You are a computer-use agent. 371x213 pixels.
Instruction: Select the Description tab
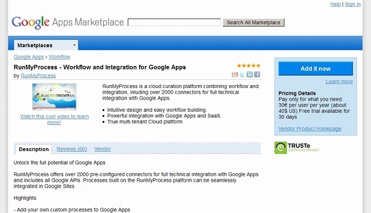click(34, 149)
